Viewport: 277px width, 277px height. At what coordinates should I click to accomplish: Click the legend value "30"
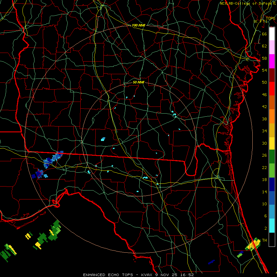click(x=264, y=143)
